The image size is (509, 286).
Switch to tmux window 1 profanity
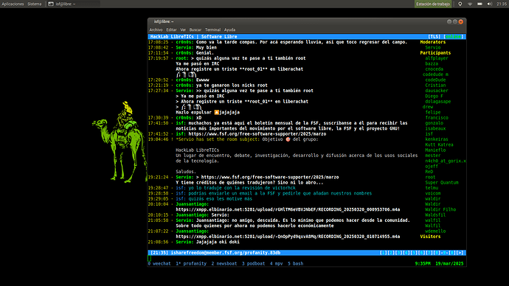click(x=191, y=264)
